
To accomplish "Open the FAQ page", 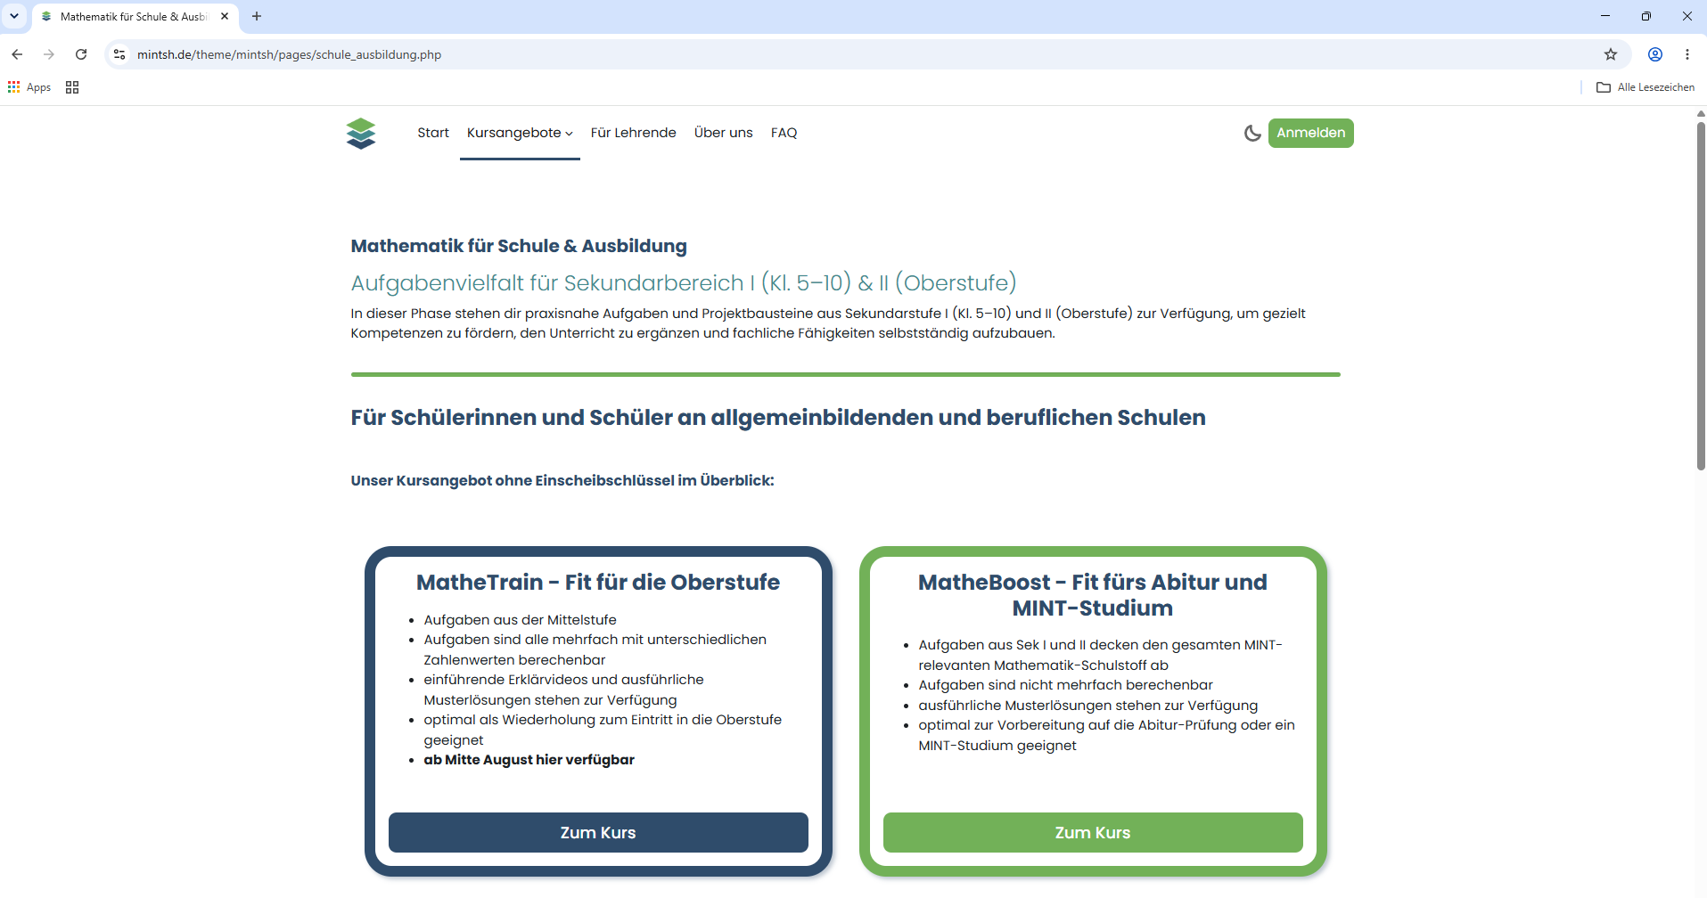I will click(784, 133).
